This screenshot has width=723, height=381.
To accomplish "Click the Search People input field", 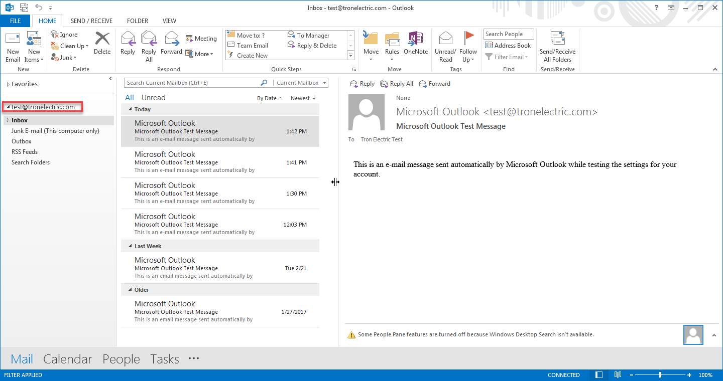I will pyautogui.click(x=508, y=34).
